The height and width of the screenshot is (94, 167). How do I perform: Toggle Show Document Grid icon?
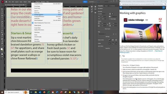pyautogui.click(x=116, y=40)
